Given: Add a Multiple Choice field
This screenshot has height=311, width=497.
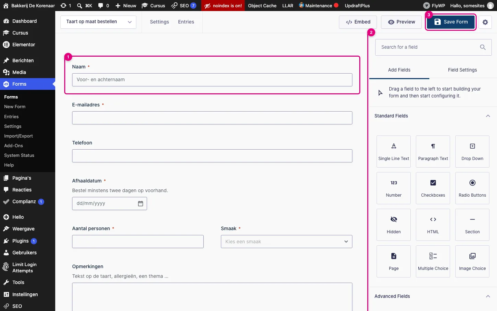Looking at the screenshot, I should pyautogui.click(x=433, y=262).
